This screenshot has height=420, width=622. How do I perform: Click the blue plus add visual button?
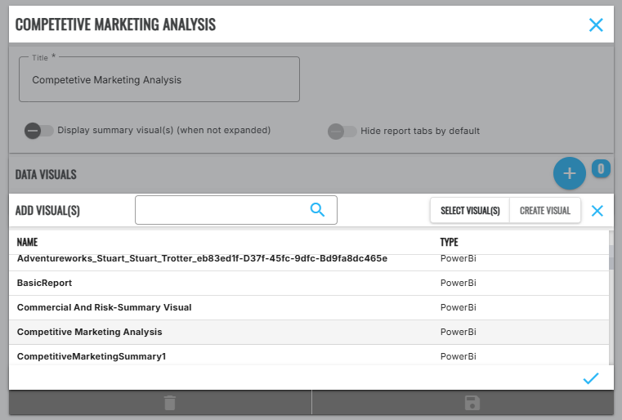tap(569, 173)
